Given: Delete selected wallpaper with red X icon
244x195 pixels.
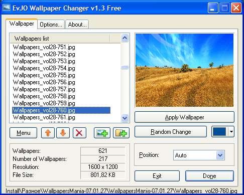Looking at the screenshot, I should click(x=79, y=133).
